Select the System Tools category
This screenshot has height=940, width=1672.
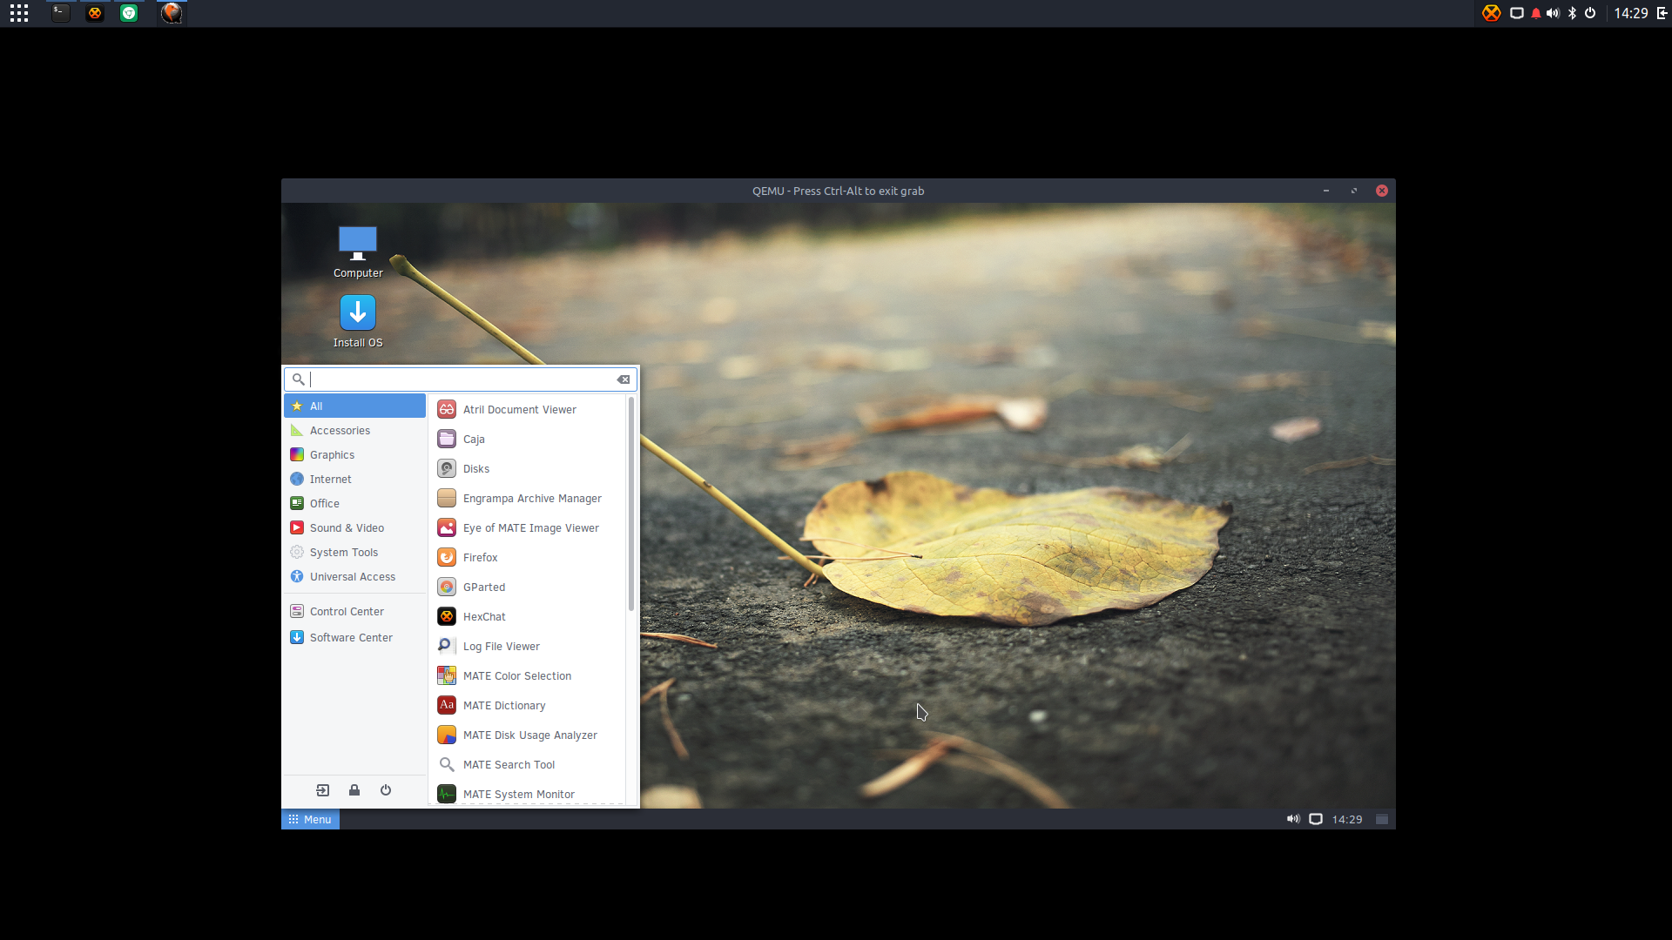pyautogui.click(x=354, y=553)
